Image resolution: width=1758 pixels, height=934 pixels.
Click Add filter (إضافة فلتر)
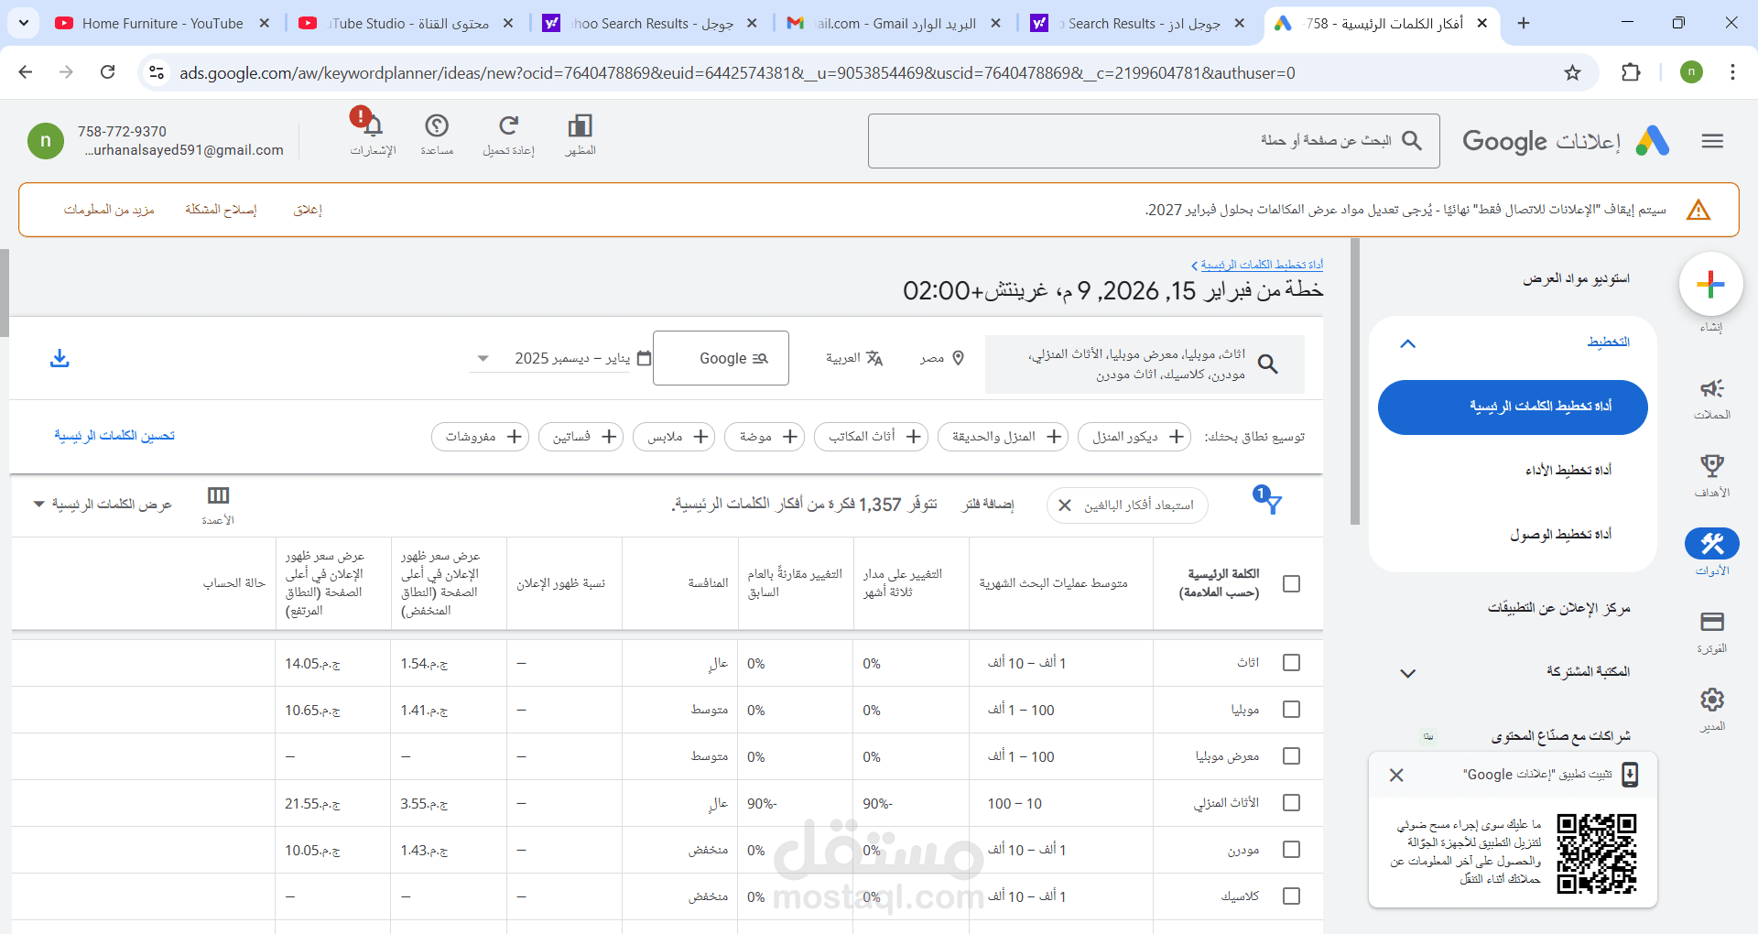coord(988,505)
